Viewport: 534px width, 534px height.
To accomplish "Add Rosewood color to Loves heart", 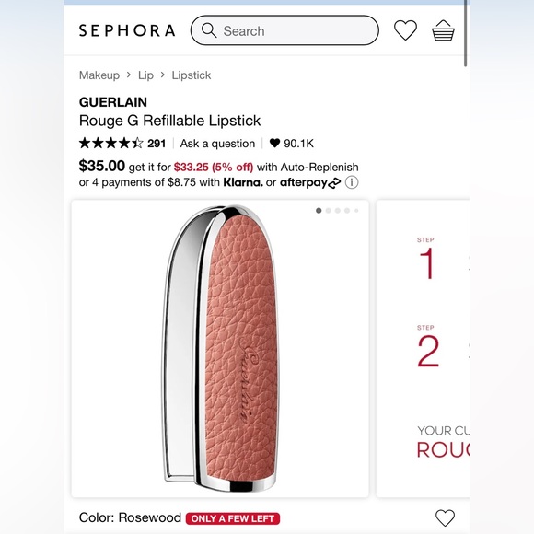I will click(x=445, y=518).
